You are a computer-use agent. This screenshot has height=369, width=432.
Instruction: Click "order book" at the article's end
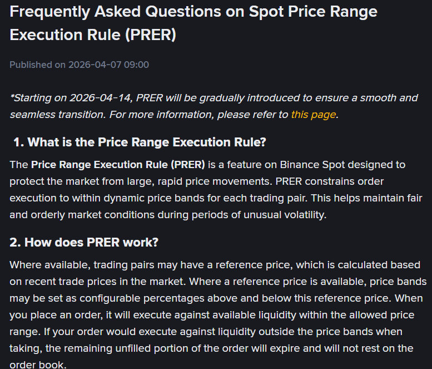pos(37,365)
